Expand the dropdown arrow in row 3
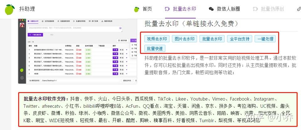The image size is (301, 130). pyautogui.click(x=127, y=58)
